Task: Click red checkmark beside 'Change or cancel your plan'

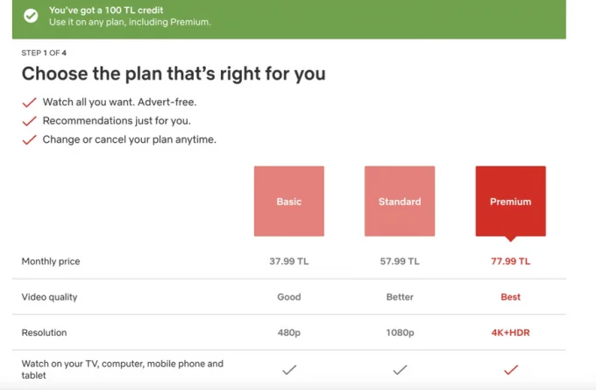Action: coord(29,140)
